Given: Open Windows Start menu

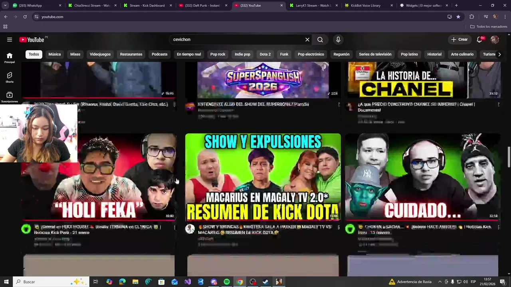Looking at the screenshot, I should pyautogui.click(x=6, y=282).
